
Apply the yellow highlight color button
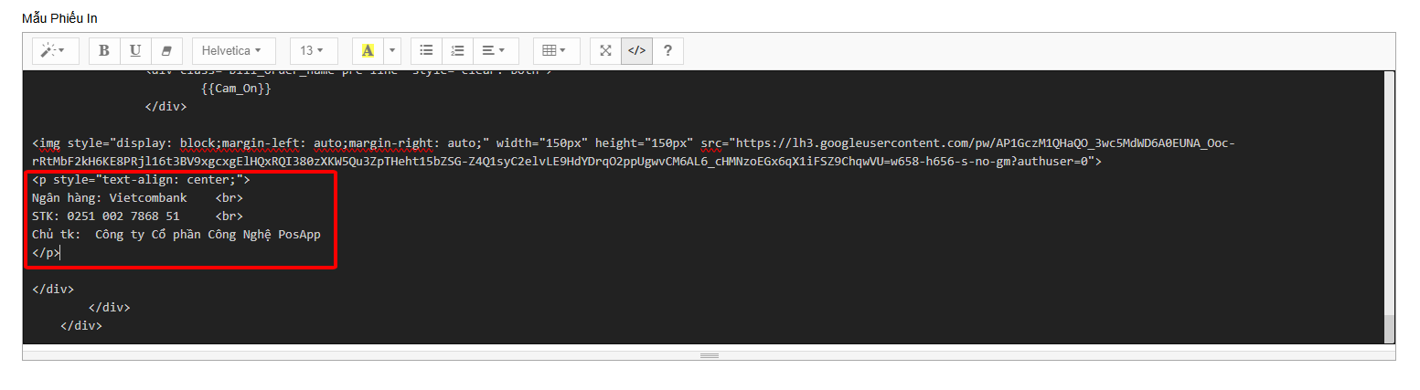(368, 51)
